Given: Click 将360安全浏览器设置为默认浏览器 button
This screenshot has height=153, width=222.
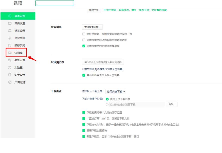Looking at the screenshot, I should click(x=103, y=62).
